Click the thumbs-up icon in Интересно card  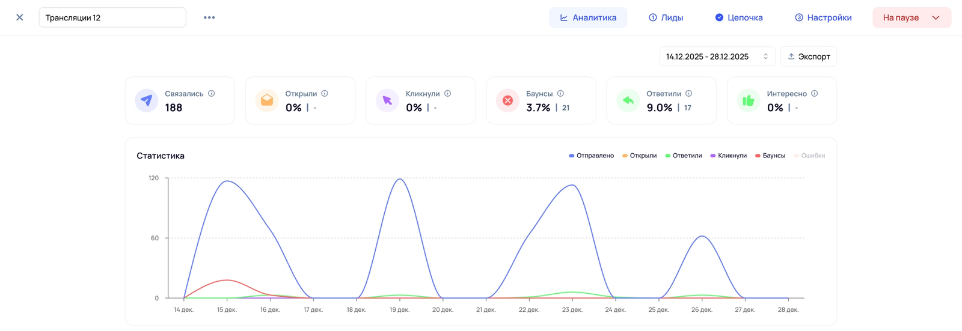pos(748,100)
